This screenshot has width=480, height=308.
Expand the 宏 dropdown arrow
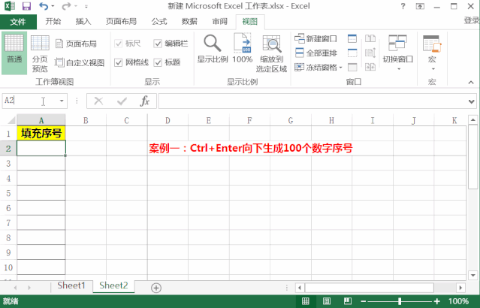(433, 69)
